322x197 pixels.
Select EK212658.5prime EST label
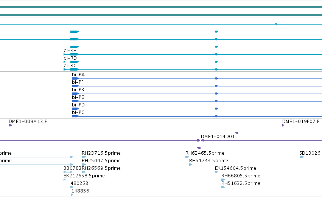coord(84,176)
